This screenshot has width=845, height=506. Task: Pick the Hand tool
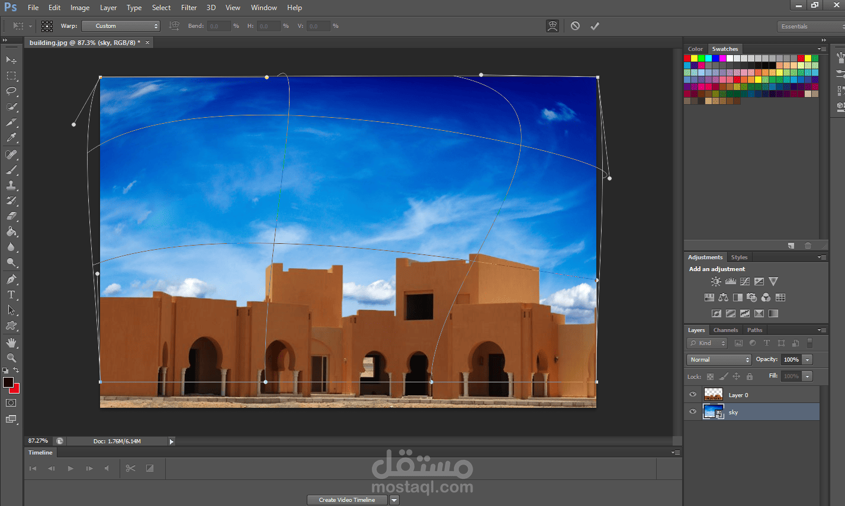point(11,343)
